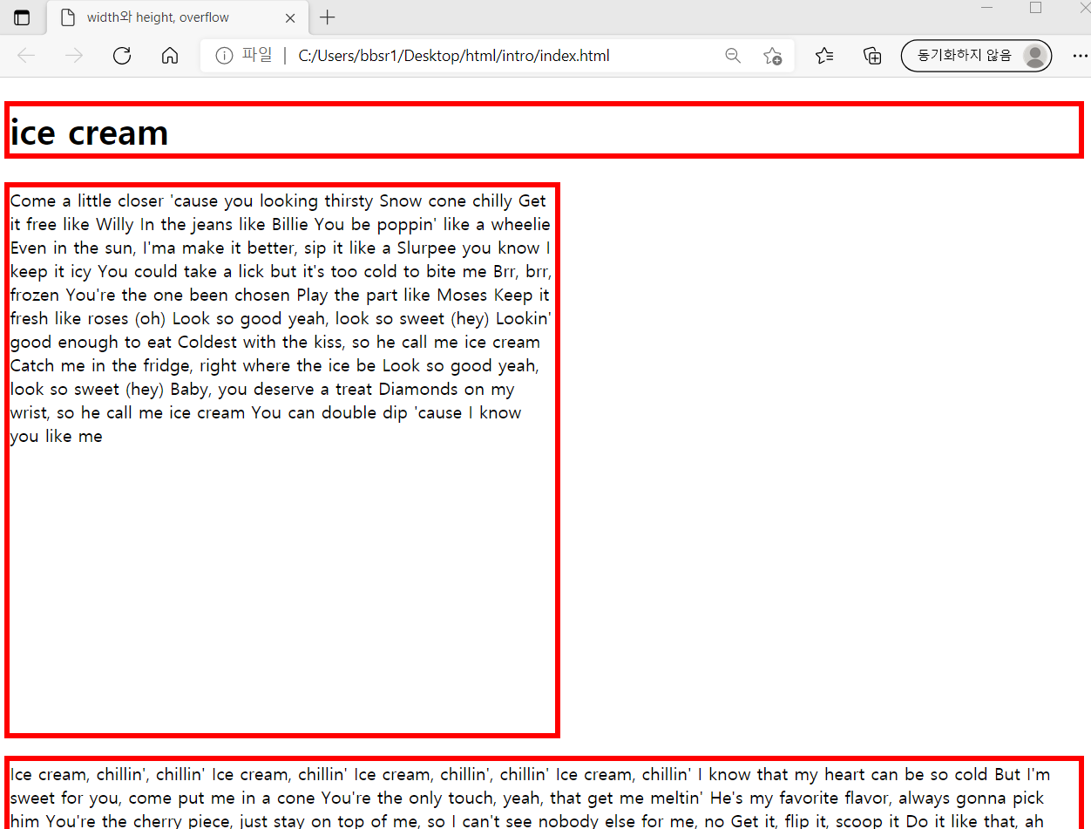Open the home page
The image size is (1091, 829).
click(170, 56)
